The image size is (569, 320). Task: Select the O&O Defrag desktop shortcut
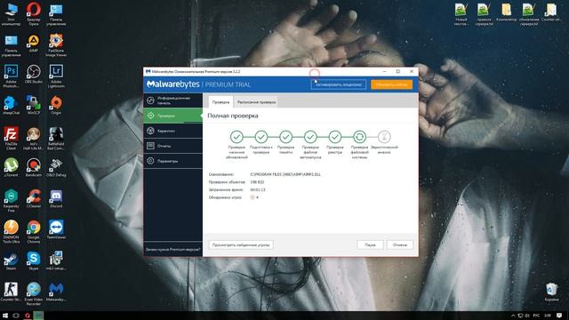56,168
